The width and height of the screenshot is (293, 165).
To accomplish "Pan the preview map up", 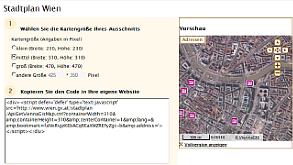I will click(x=277, y=42).
